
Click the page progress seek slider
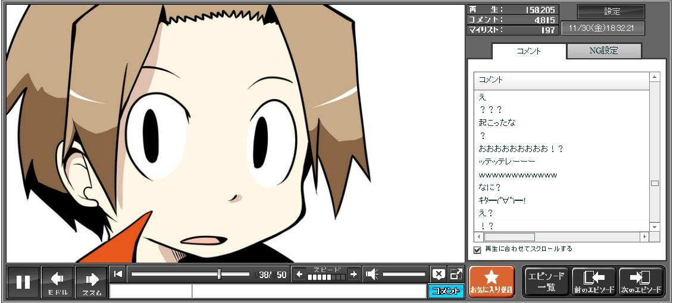(190, 274)
